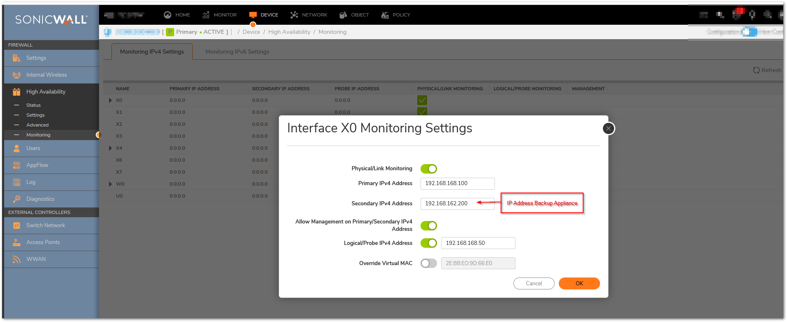Viewport: 787px width, 322px height.
Task: Click the High Availability sidebar icon
Action: [17, 92]
